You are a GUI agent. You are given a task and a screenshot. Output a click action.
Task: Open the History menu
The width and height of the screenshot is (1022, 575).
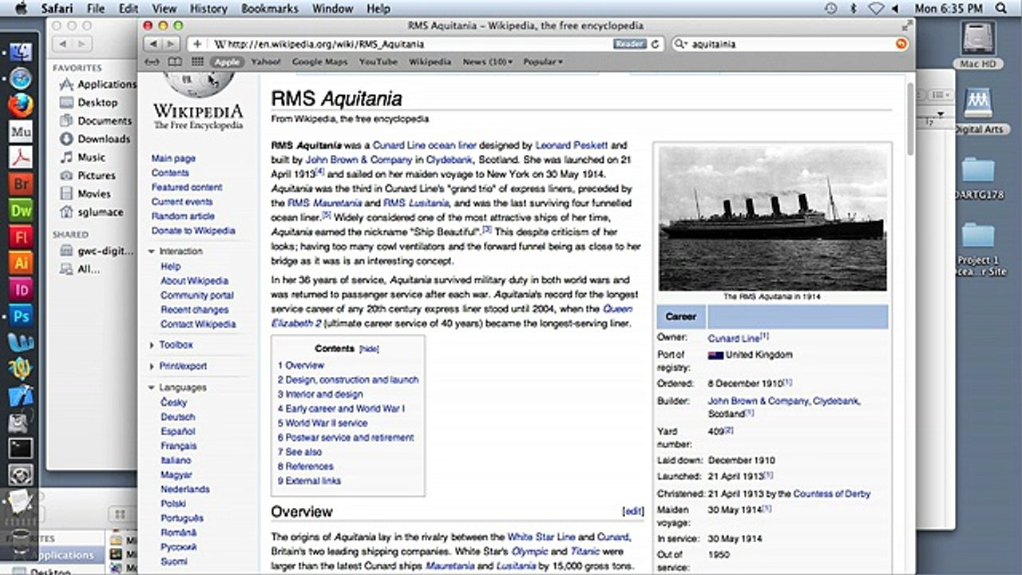click(x=208, y=9)
